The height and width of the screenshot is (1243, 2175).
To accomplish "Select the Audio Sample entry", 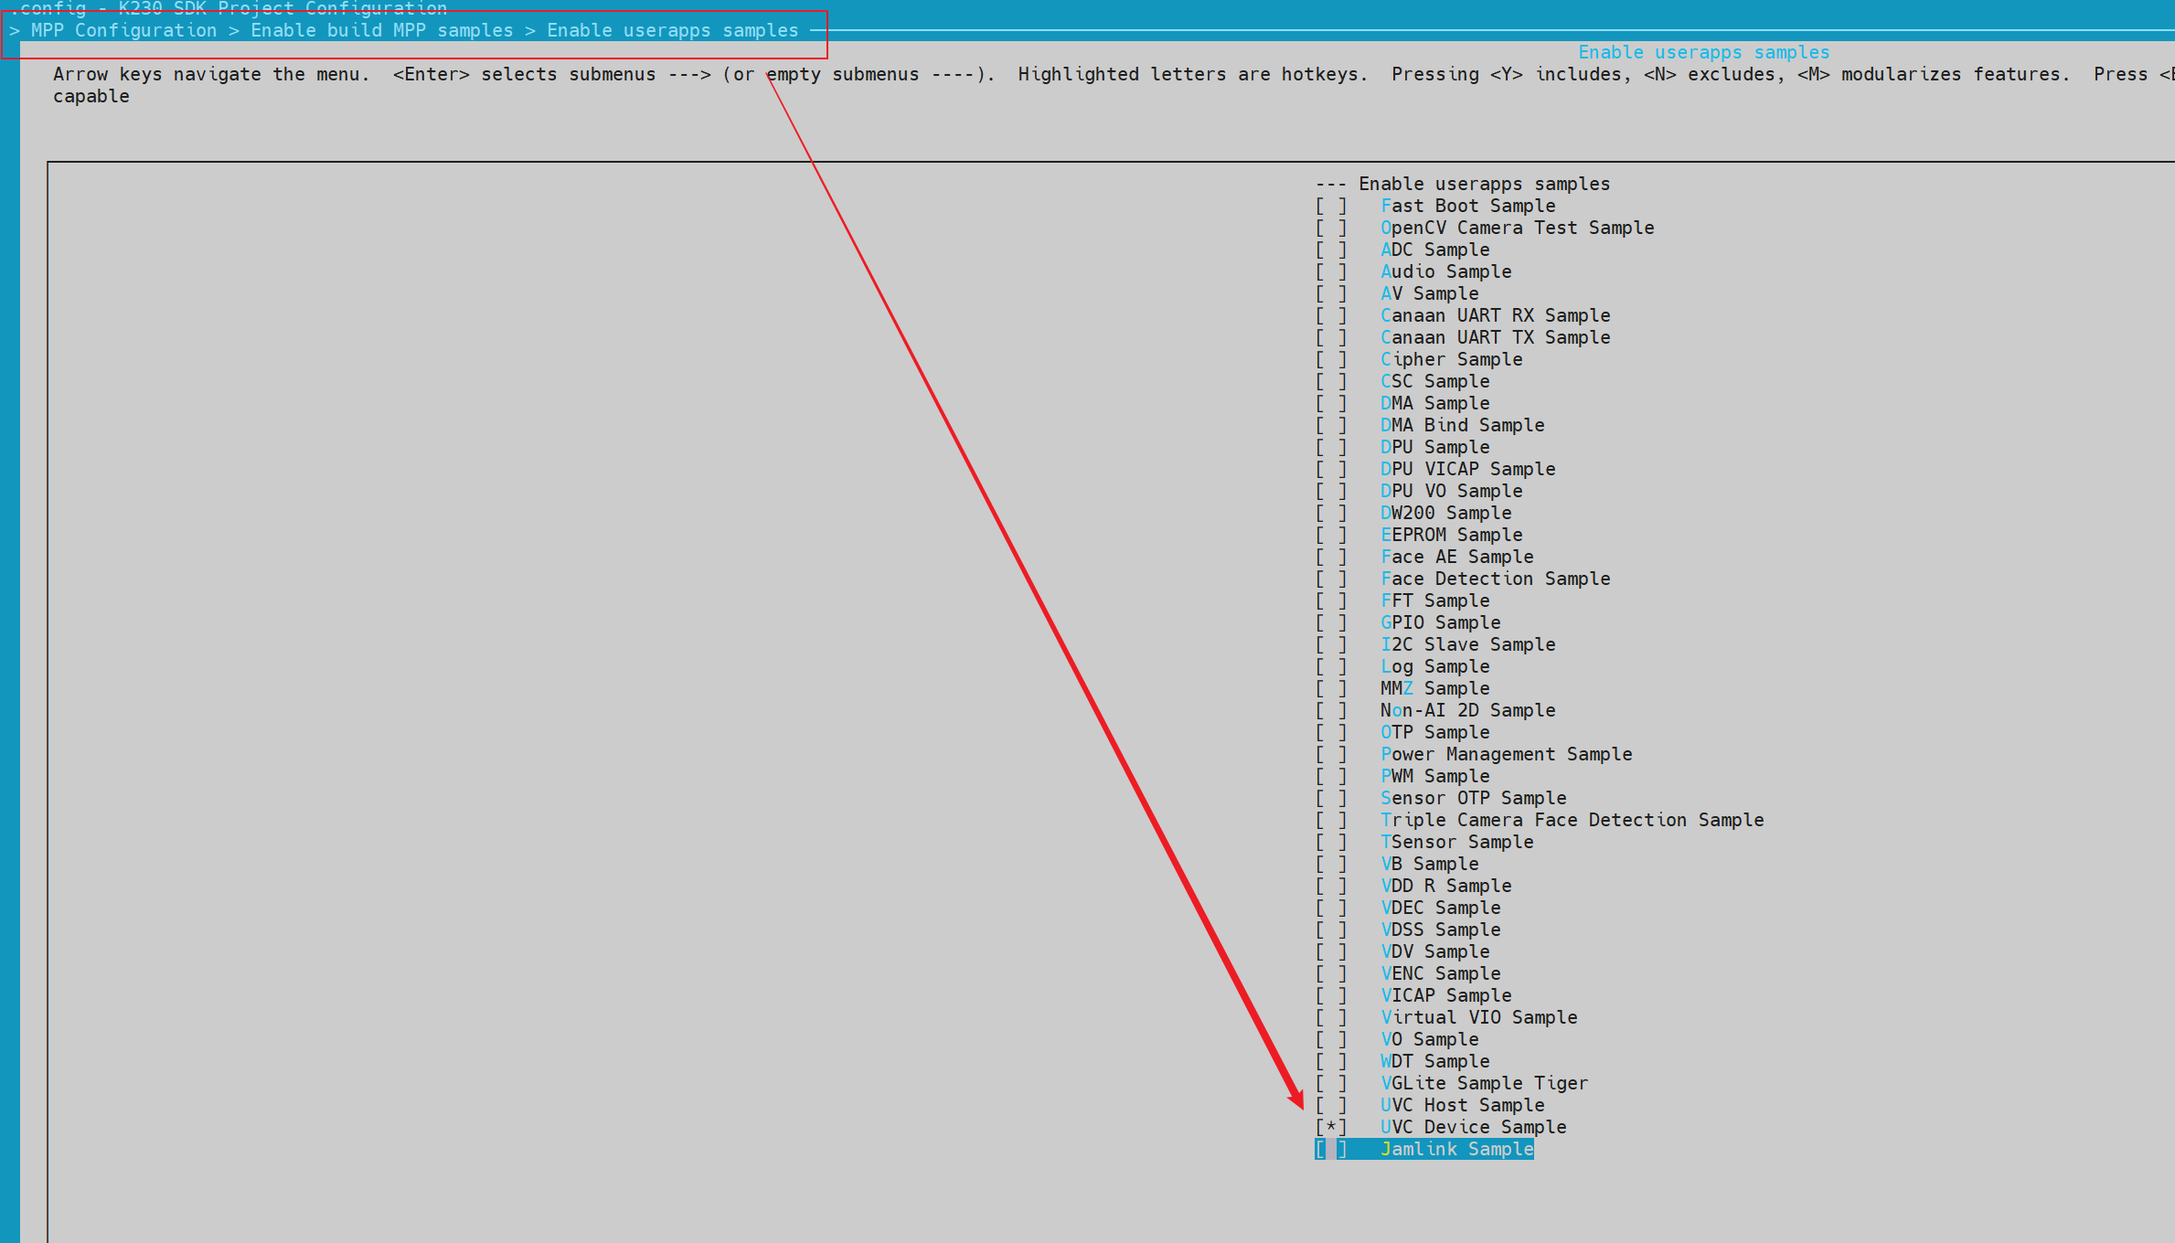I will point(1445,272).
